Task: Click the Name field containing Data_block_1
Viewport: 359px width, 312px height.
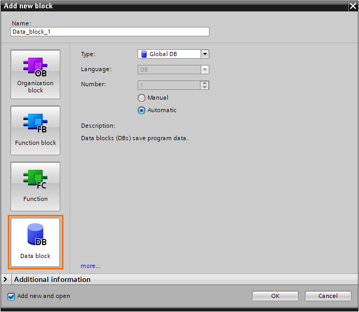Action: (x=110, y=32)
